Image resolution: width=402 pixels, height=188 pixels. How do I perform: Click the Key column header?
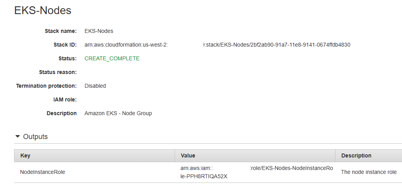click(x=25, y=155)
